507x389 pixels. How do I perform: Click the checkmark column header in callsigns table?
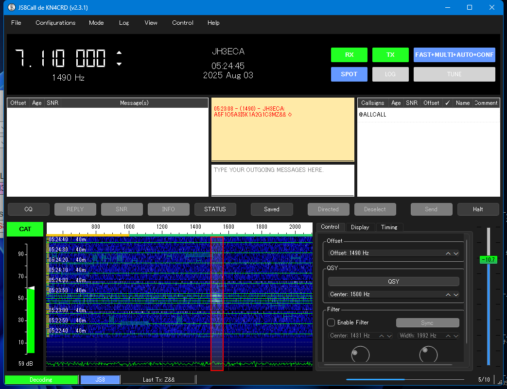tap(447, 103)
